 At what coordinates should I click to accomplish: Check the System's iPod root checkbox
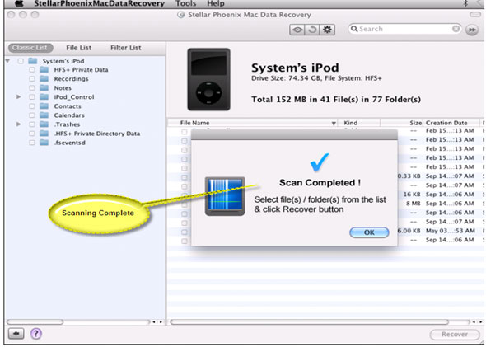click(21, 61)
